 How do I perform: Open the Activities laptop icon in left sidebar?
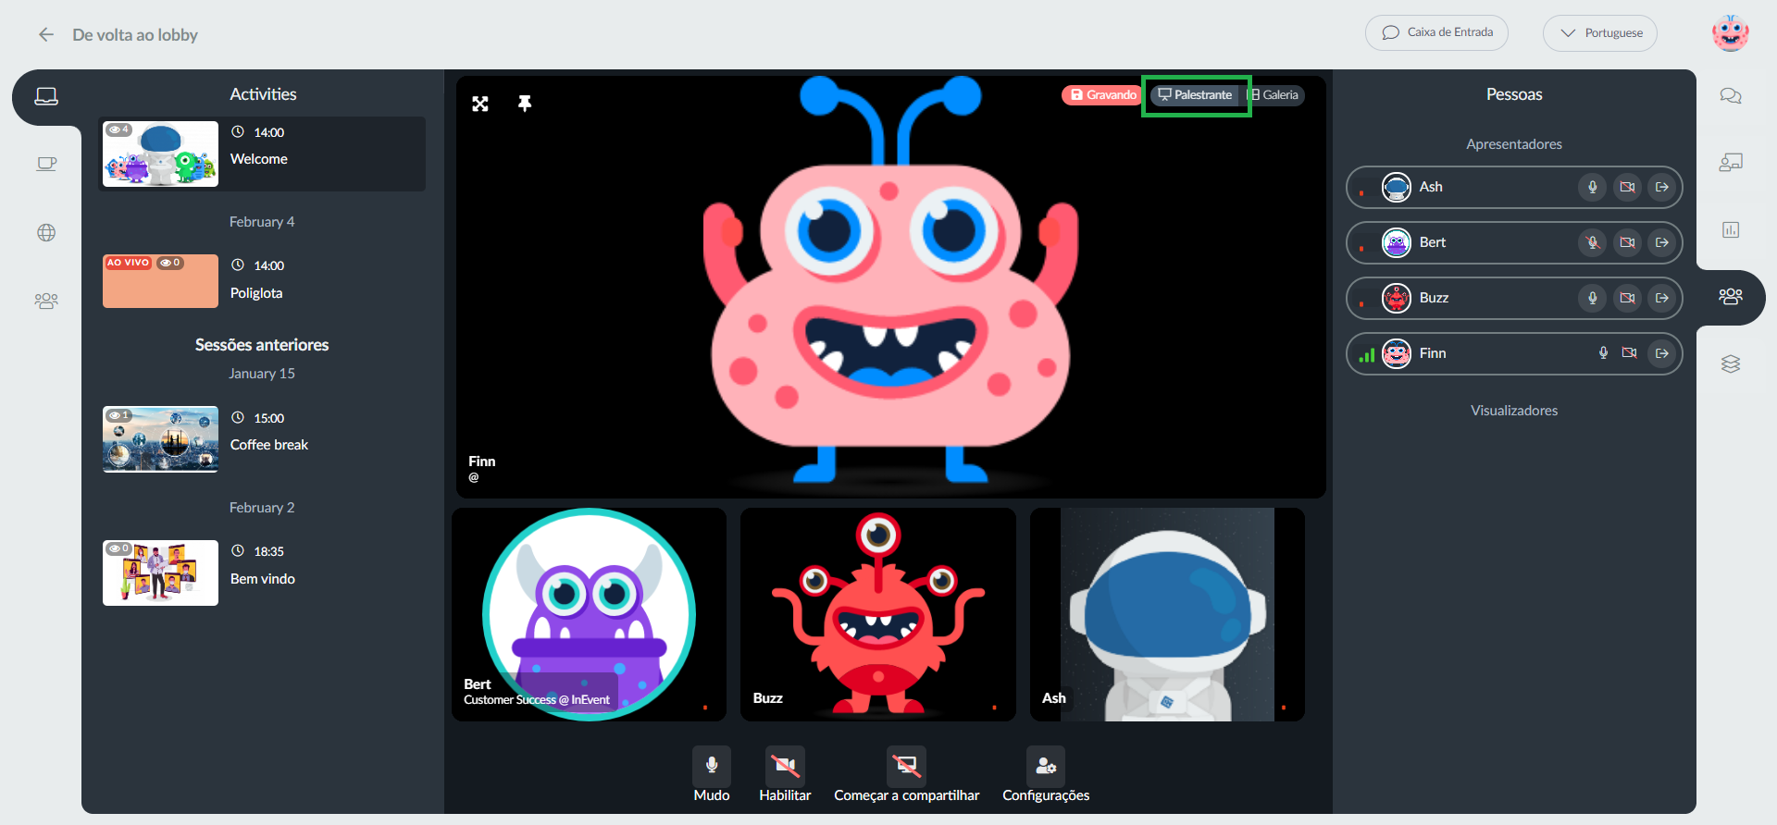pyautogui.click(x=46, y=96)
